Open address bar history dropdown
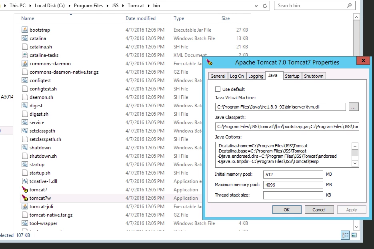Viewport: 374px width, 249px height. [256, 6]
